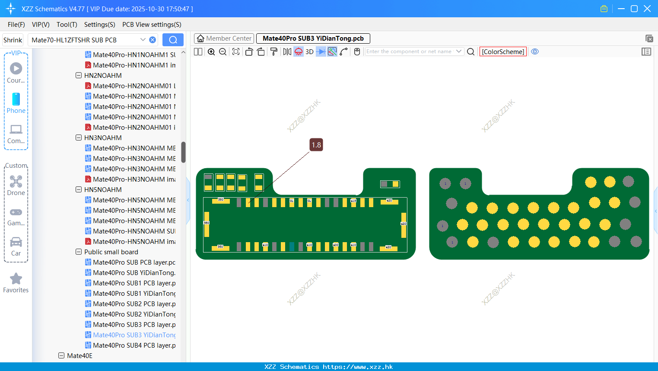Select the trace line tool

coord(344,51)
